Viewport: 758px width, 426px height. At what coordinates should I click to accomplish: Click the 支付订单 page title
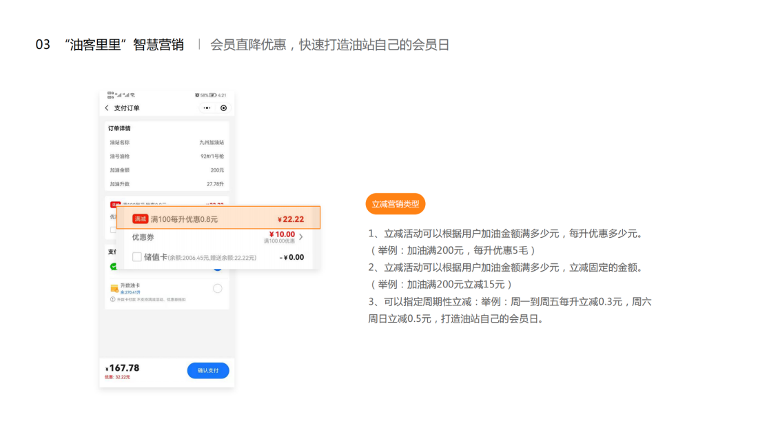click(x=127, y=108)
